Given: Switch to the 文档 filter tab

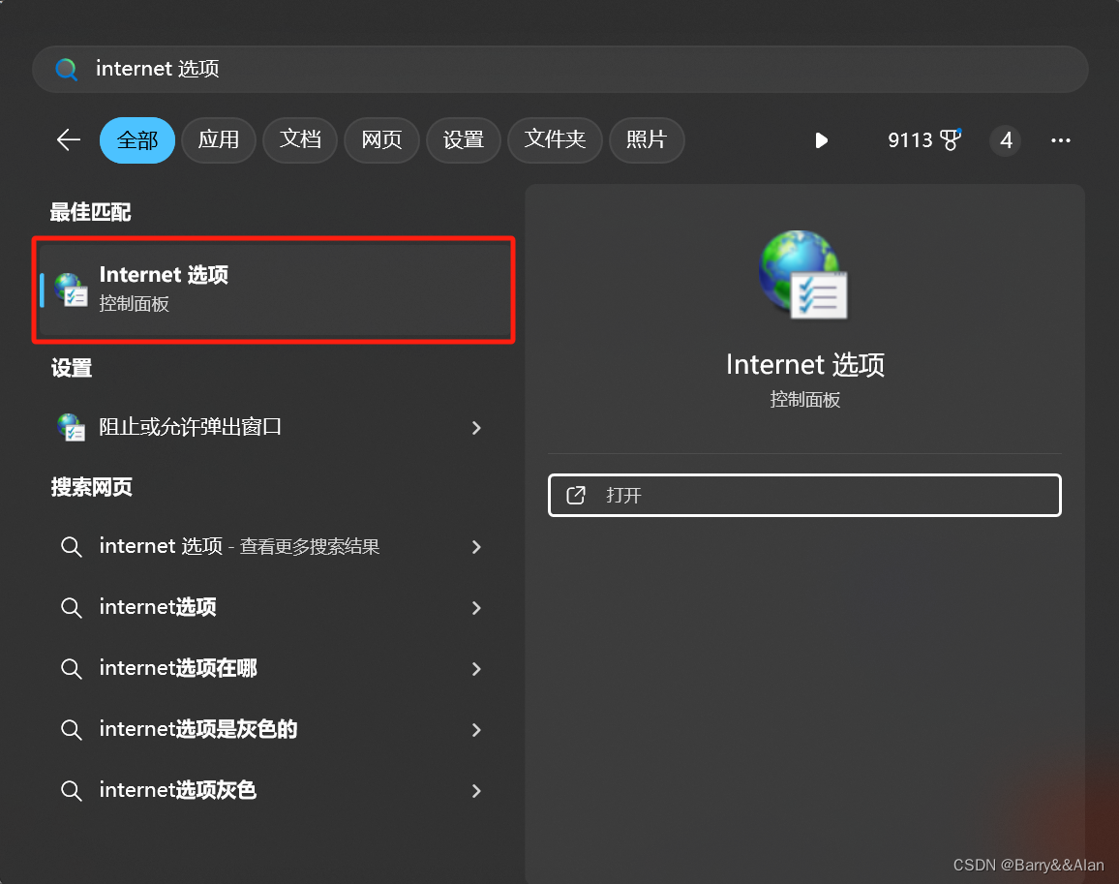Looking at the screenshot, I should tap(300, 140).
